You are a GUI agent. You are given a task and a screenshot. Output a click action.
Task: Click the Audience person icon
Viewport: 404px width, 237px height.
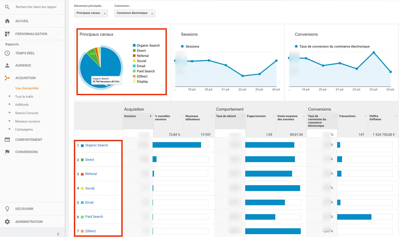7,65
